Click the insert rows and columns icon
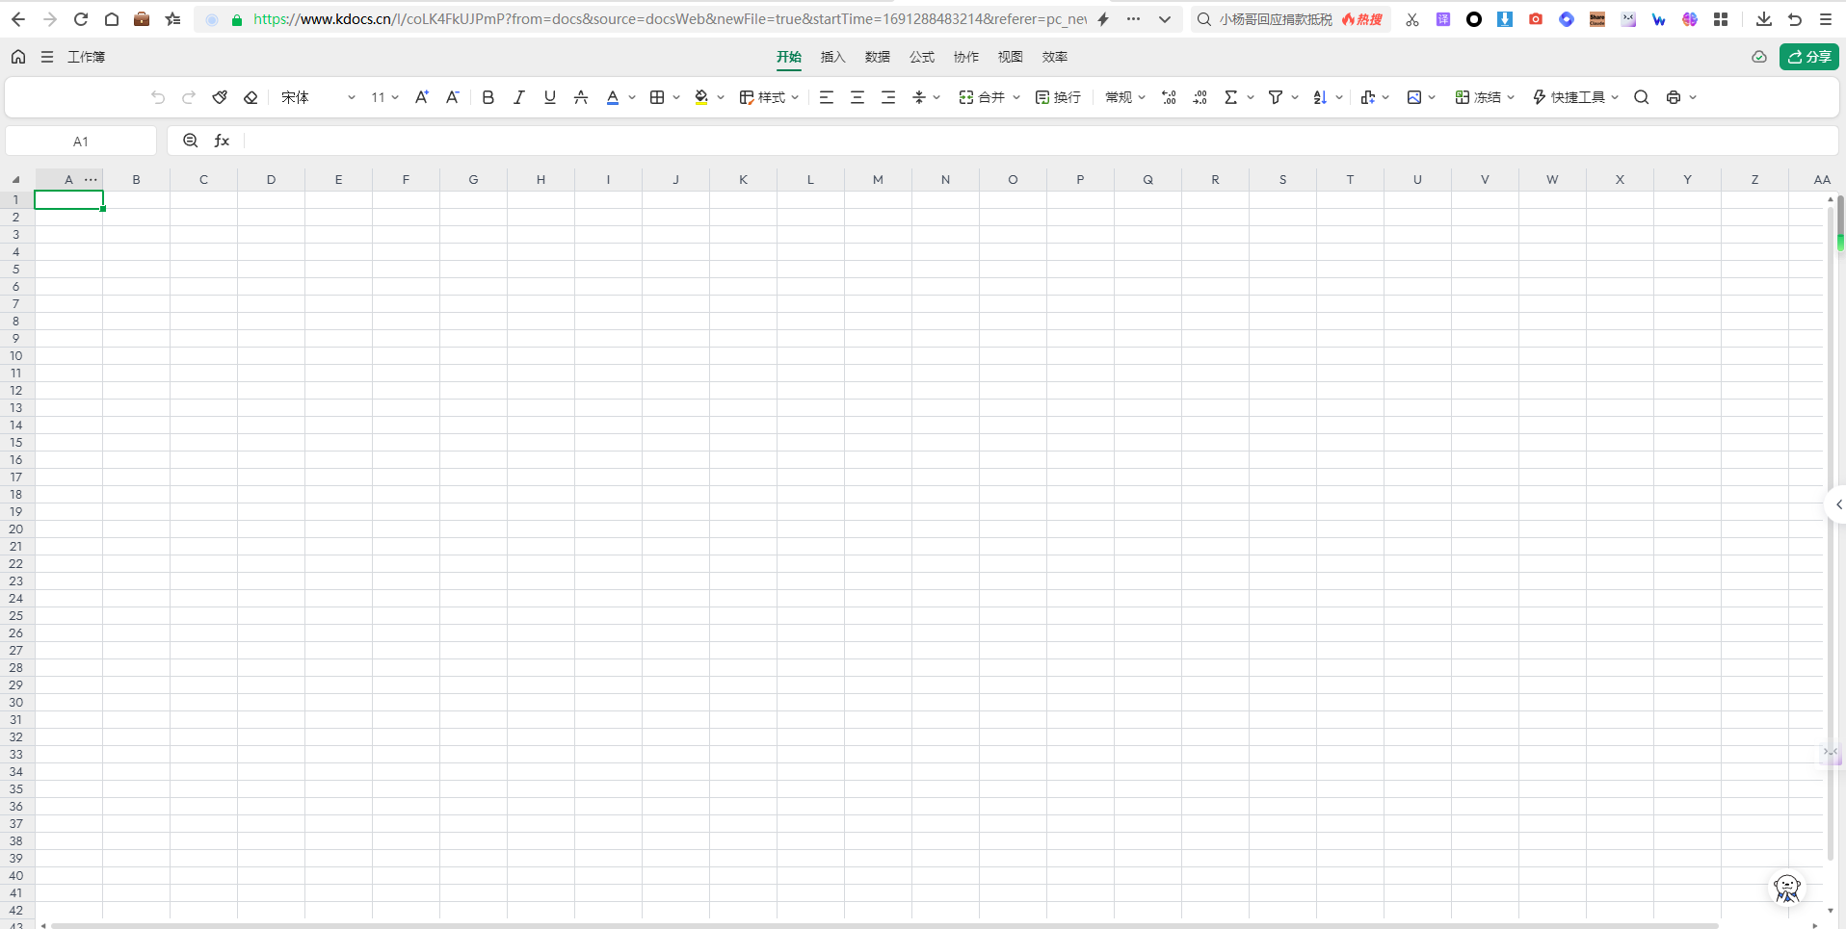1846x929 pixels. coord(1368,97)
